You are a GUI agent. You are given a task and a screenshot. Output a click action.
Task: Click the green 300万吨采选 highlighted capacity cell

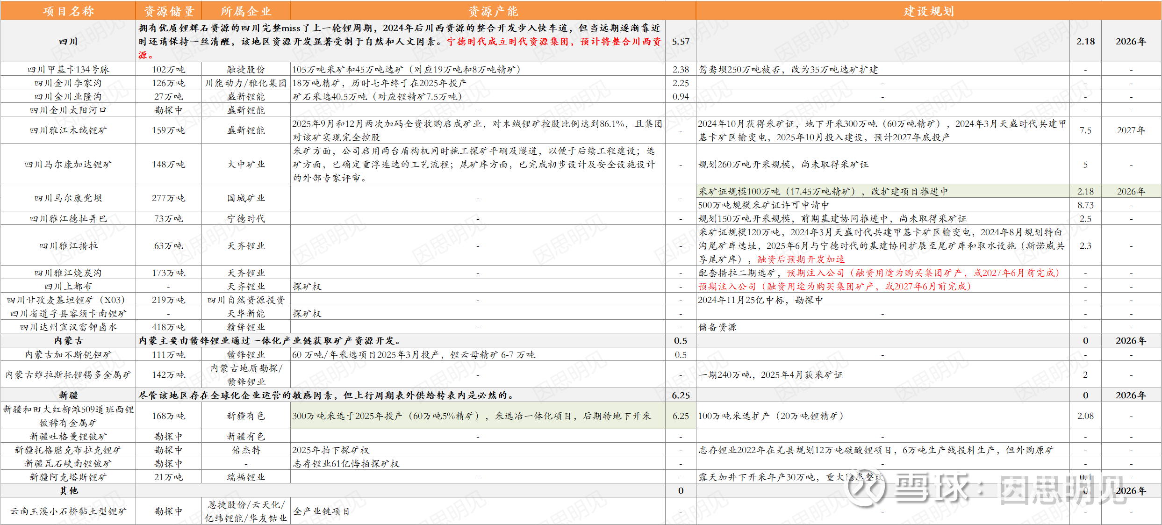[471, 416]
